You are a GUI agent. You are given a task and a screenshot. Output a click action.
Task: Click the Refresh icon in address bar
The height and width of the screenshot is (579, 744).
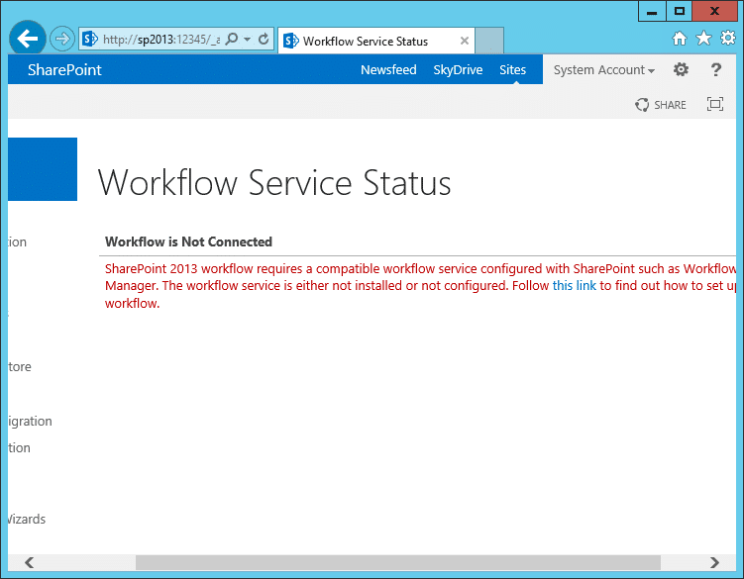point(264,40)
